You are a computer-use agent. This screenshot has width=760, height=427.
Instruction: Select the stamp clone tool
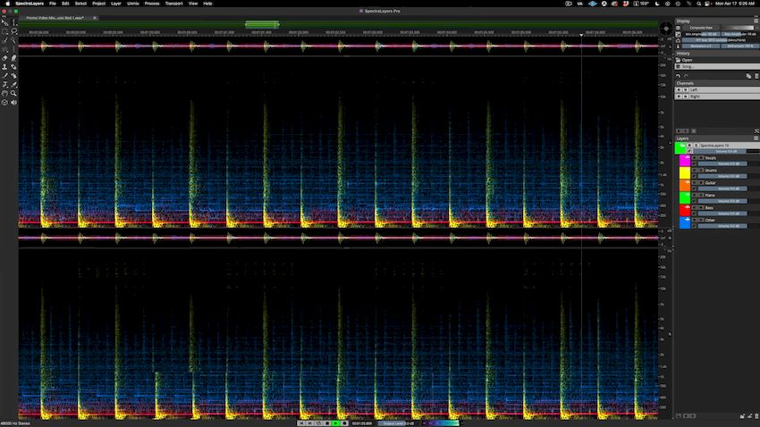point(4,67)
